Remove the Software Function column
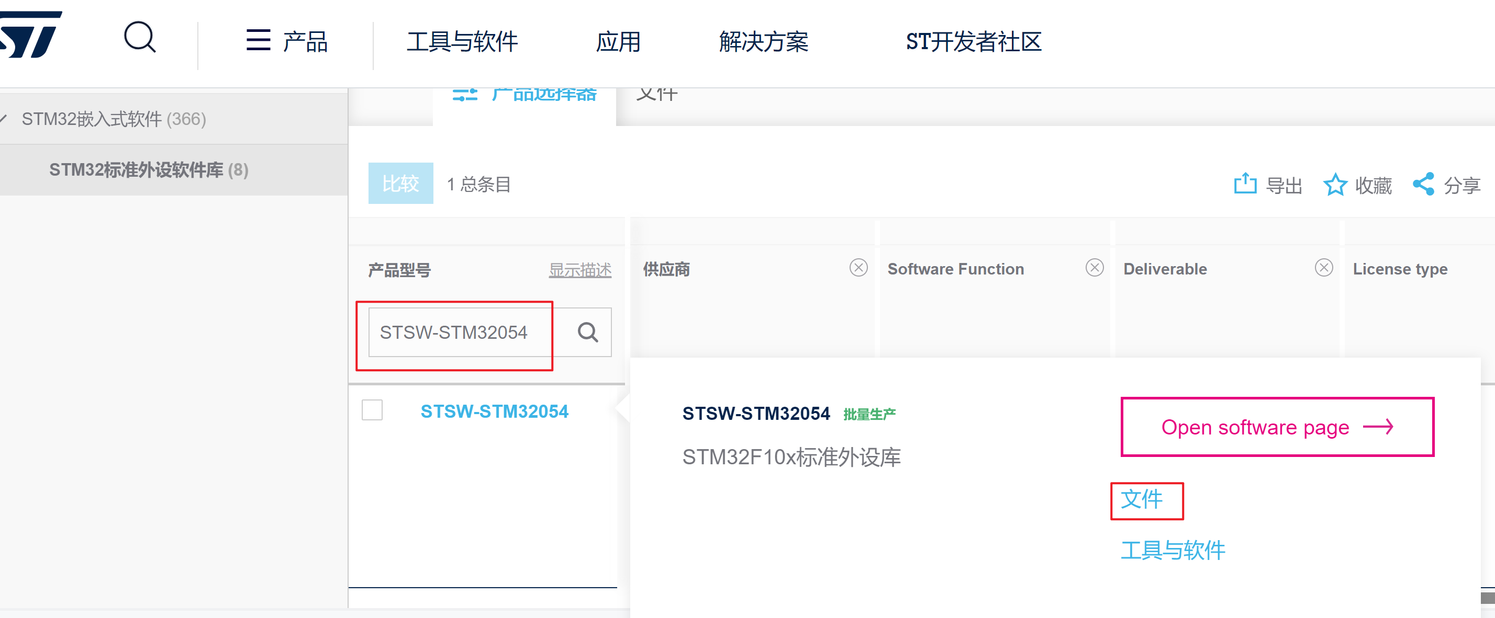The image size is (1495, 618). (x=1094, y=268)
